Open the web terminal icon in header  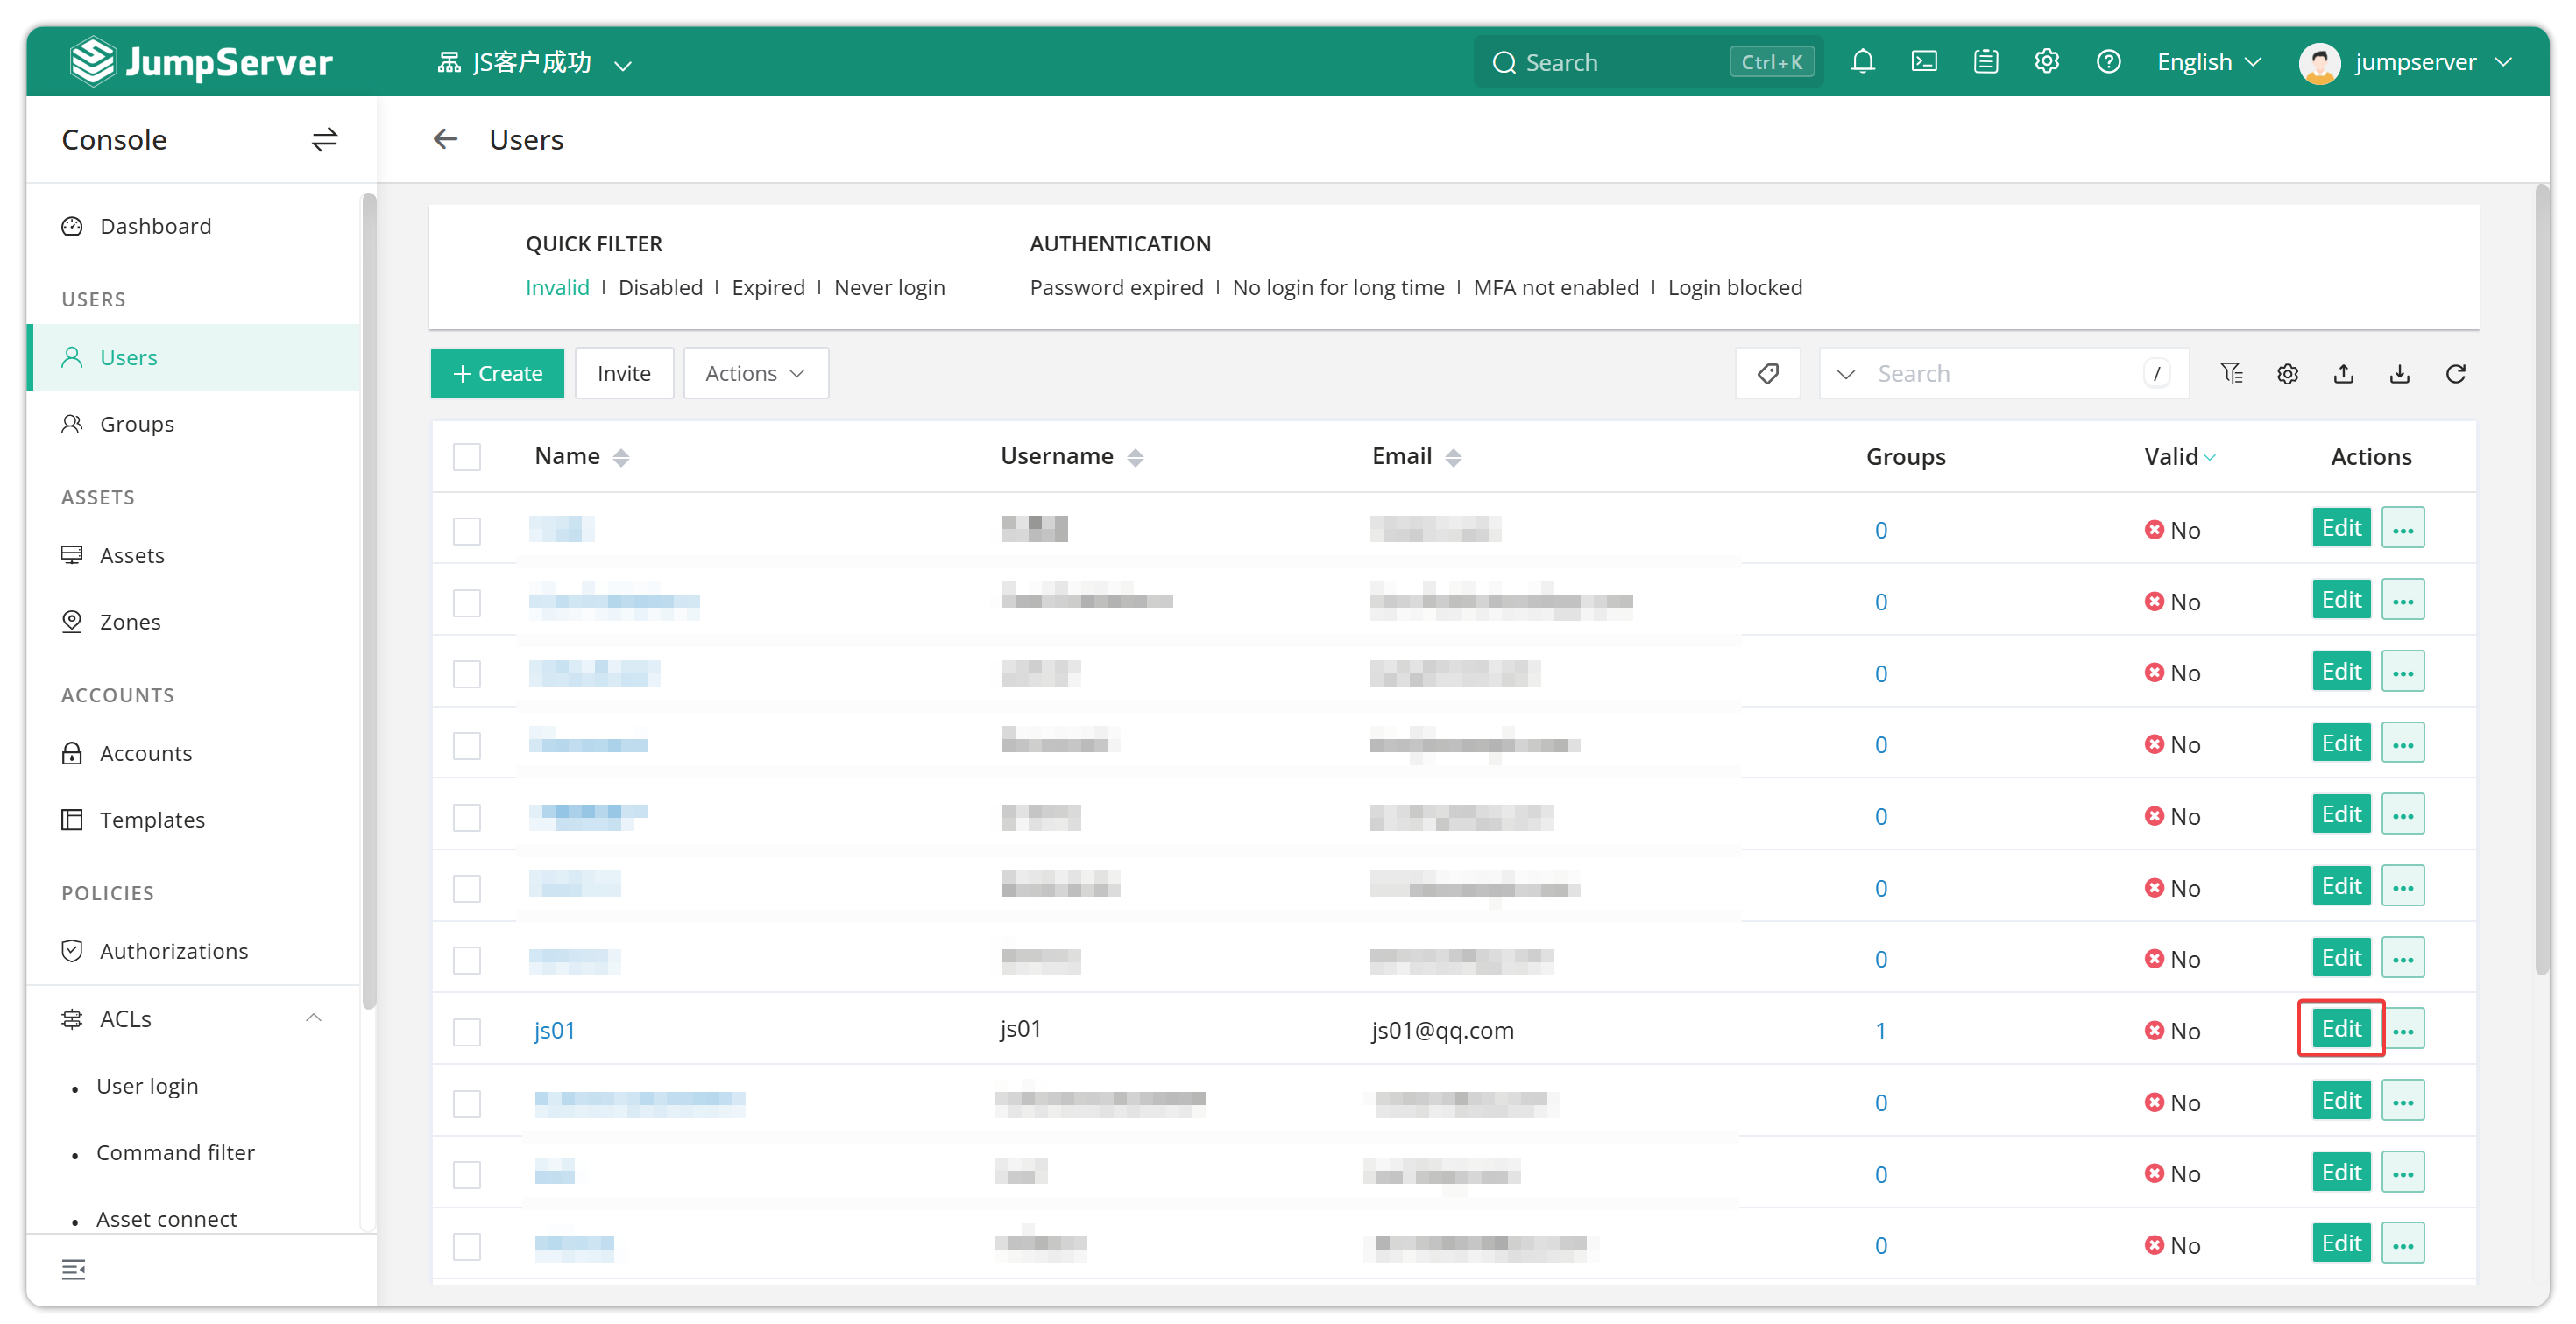click(x=1924, y=62)
